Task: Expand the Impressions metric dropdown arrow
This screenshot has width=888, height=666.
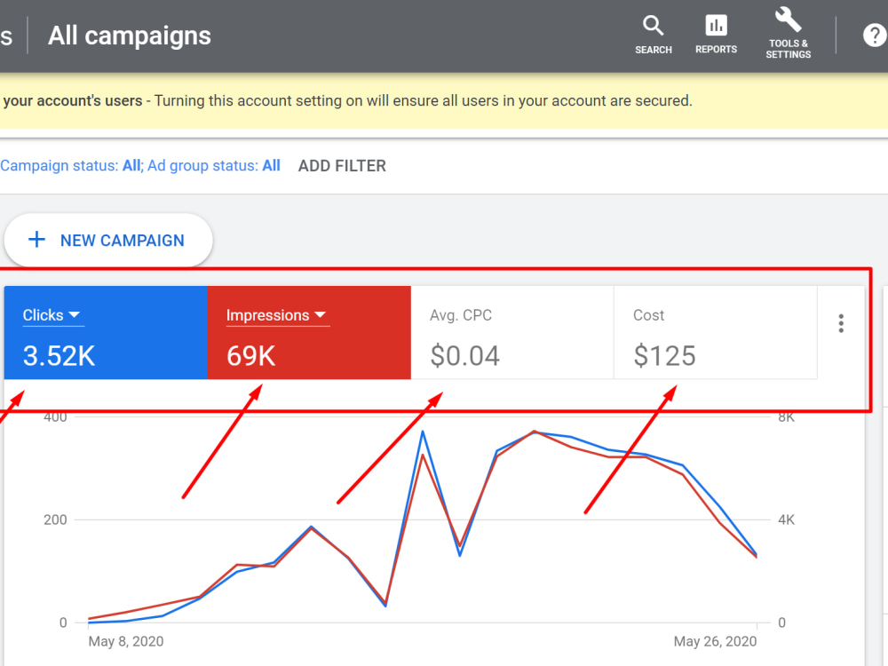Action: point(320,314)
